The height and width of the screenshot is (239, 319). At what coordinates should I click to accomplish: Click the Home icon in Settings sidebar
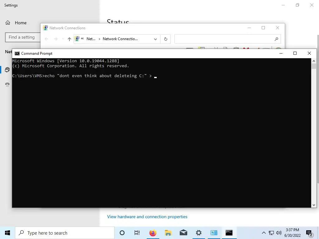click(x=8, y=23)
